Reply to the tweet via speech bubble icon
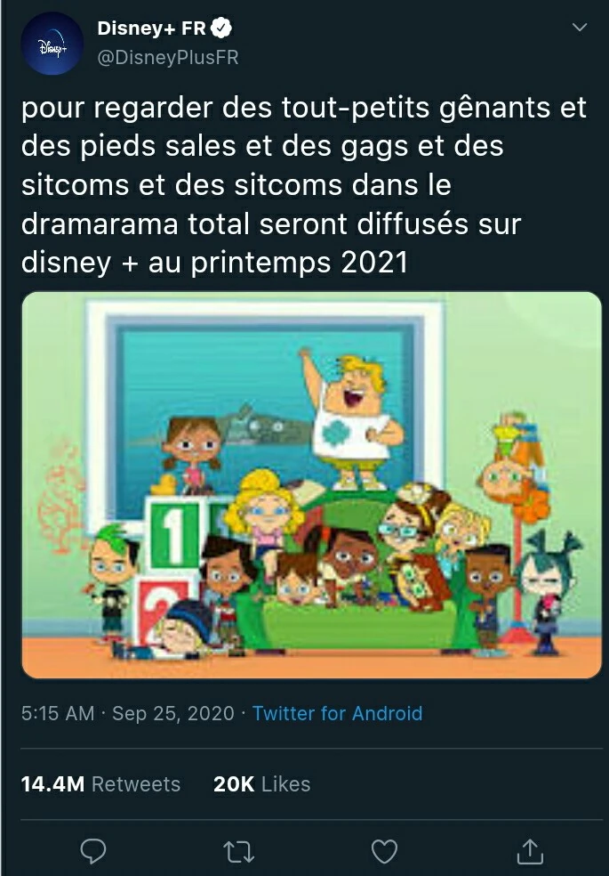 [x=93, y=852]
